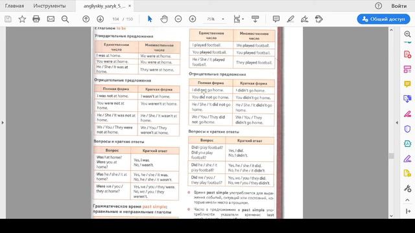
Task: Open the Protect shield icon in right panel
Action: click(408, 129)
